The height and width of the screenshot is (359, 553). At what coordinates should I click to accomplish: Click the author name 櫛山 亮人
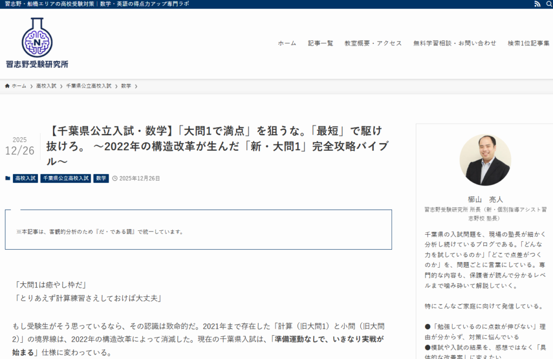[485, 199]
